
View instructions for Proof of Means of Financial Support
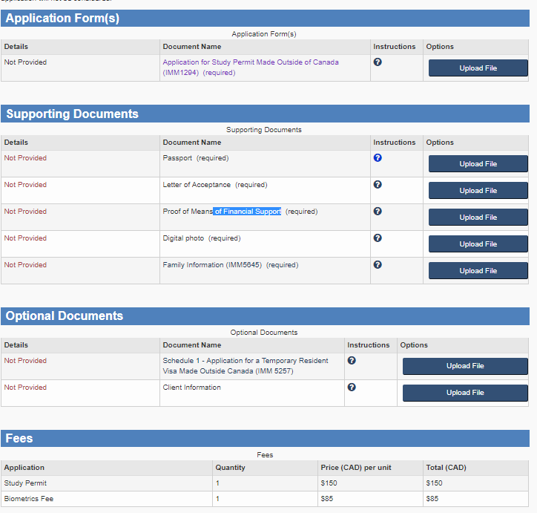click(378, 211)
